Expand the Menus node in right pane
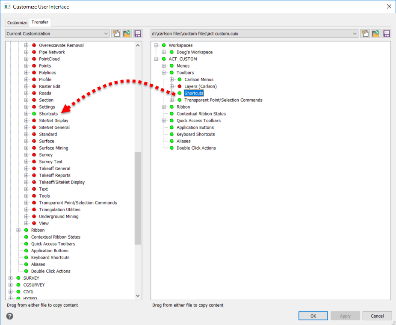Screen dimensions: 396x325 click(164, 66)
